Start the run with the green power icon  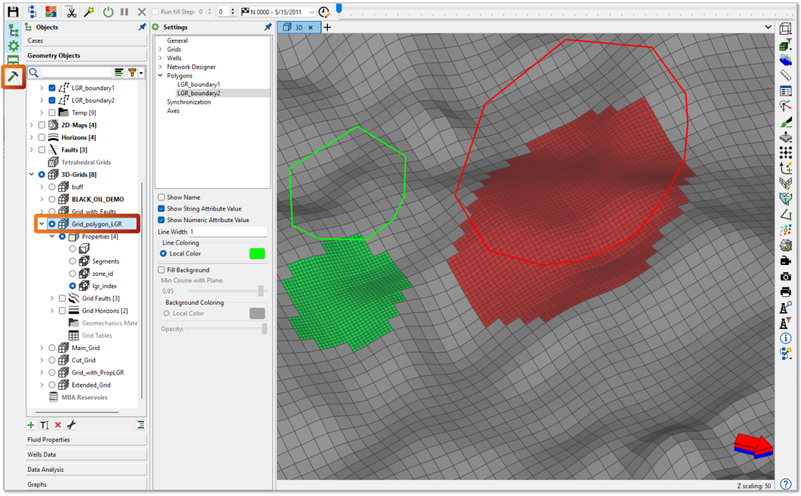pyautogui.click(x=108, y=11)
